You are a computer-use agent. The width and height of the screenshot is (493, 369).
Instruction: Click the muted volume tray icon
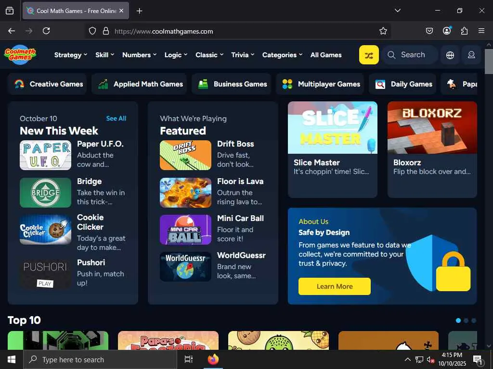[430, 359]
